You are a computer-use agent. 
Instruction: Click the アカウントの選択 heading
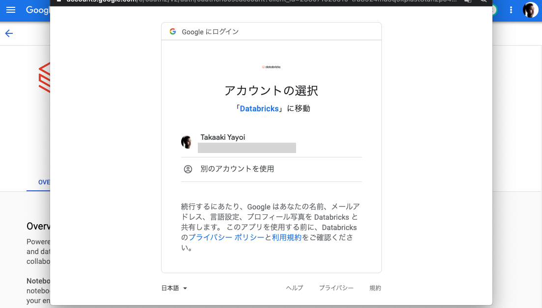271,91
